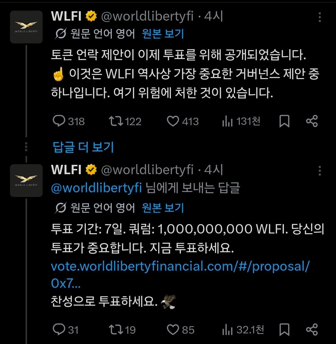Image resolution: width=336 pixels, height=344 pixels.
Task: Share the first WLFI post
Action: [312, 121]
